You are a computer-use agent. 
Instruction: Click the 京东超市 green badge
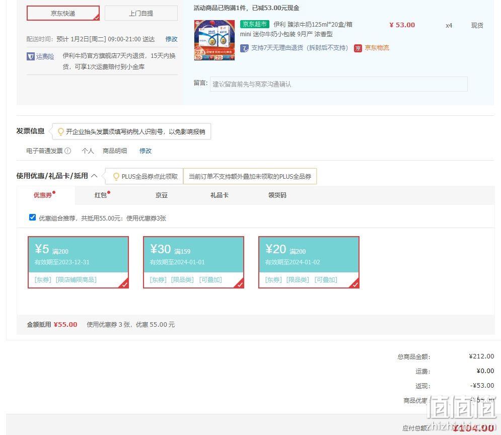255,24
